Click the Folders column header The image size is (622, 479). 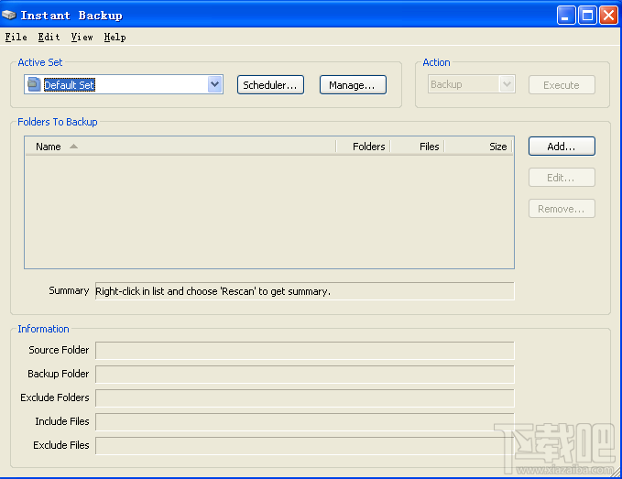click(364, 147)
